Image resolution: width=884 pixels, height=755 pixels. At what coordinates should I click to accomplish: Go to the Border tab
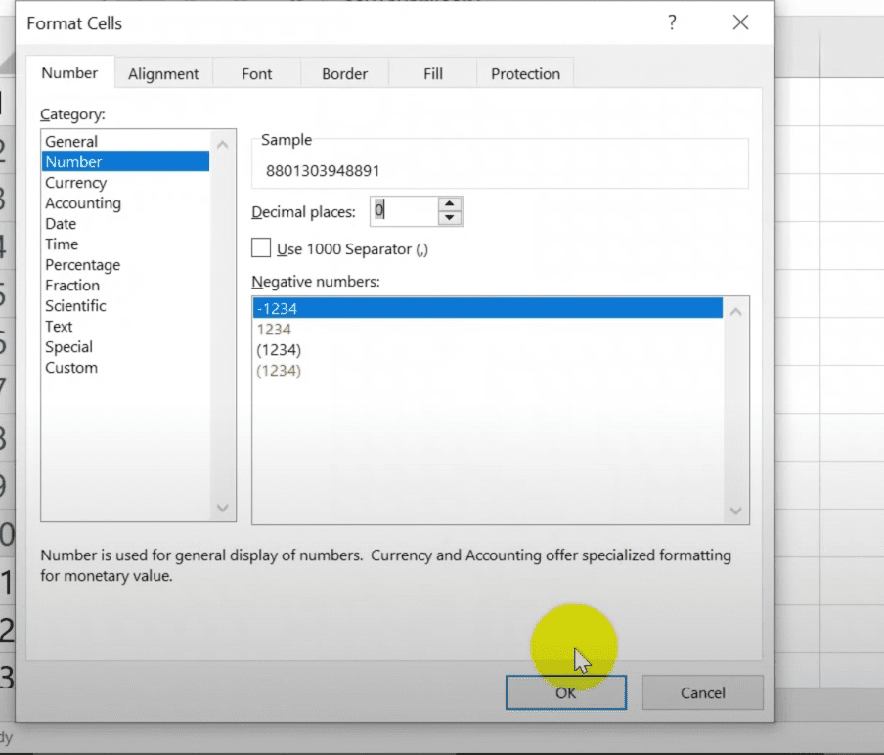(x=344, y=74)
